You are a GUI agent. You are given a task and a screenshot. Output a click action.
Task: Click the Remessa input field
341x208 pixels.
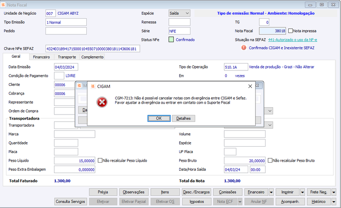pos(180,22)
